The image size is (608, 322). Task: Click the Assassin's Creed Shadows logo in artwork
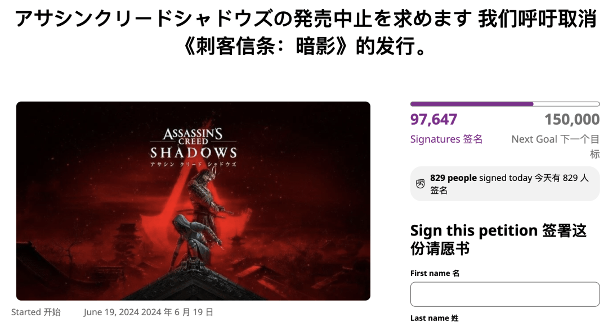point(193,143)
